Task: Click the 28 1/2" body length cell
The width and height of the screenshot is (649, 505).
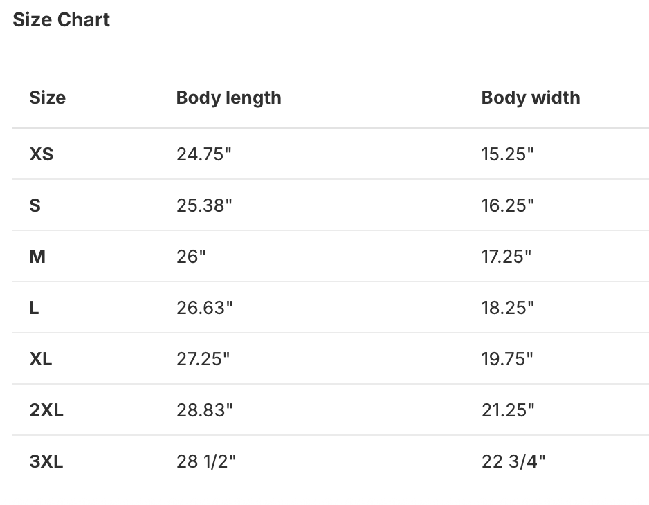Action: click(x=206, y=461)
